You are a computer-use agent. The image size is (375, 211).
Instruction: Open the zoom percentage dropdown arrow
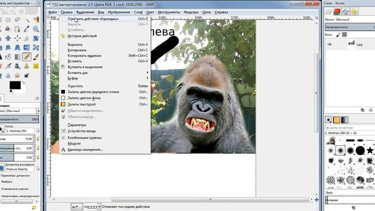[99, 207]
